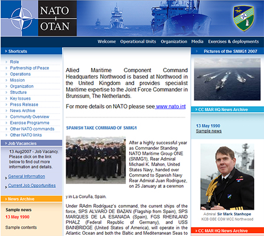Image resolution: width=264 pixels, height=236 pixels.
Task: Click the red CC MAR HQ News Archive header
Action: point(228,231)
